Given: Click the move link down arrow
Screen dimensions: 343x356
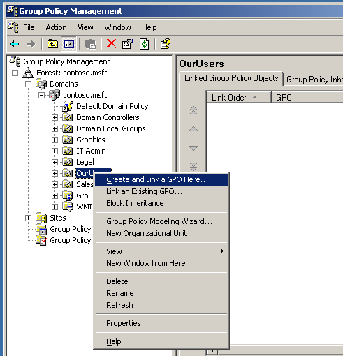Looking at the screenshot, I should click(x=194, y=148).
